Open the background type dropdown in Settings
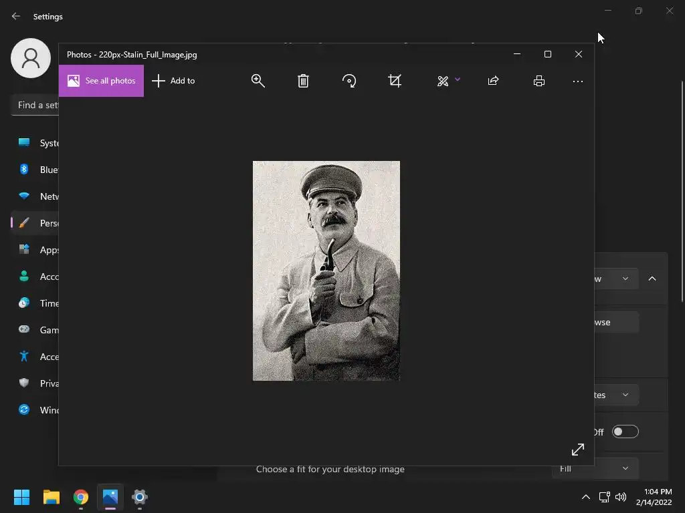Screen dimensions: 685x513 616,279
